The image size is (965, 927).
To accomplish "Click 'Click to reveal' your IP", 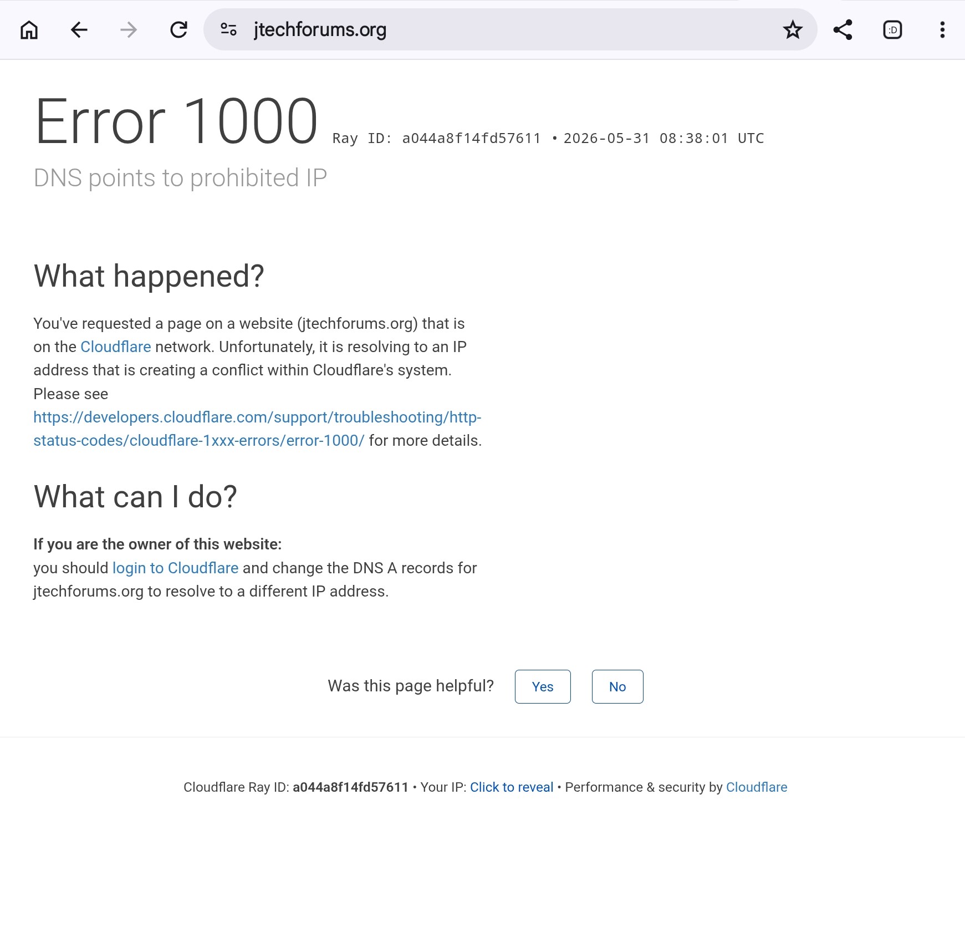I will coord(512,787).
